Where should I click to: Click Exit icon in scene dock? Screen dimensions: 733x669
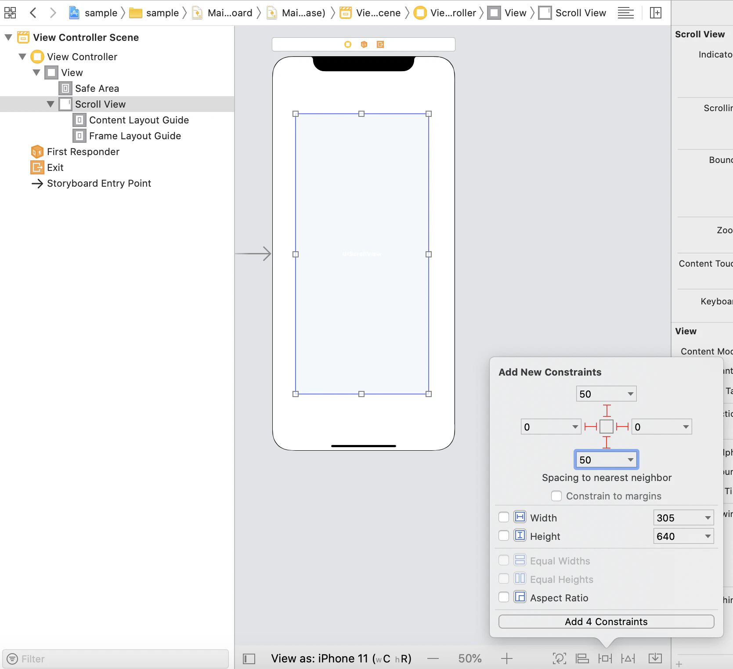pyautogui.click(x=380, y=44)
